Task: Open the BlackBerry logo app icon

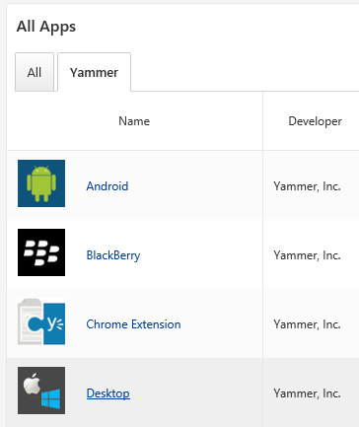Action: (x=41, y=252)
